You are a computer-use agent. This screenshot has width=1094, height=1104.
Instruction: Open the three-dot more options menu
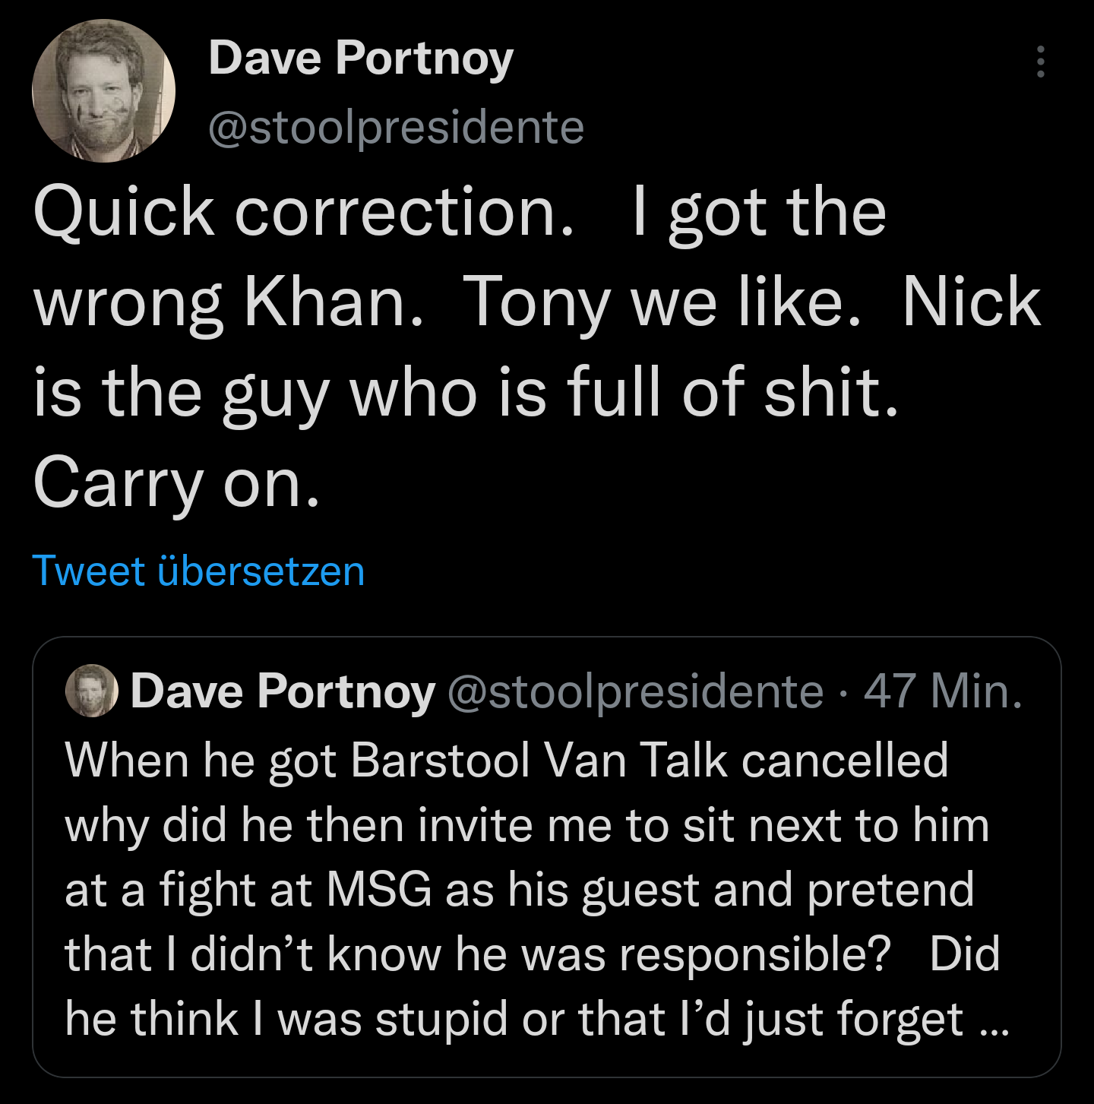coord(1040,62)
